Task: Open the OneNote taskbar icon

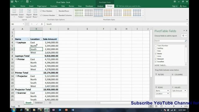Action: coord(53,110)
